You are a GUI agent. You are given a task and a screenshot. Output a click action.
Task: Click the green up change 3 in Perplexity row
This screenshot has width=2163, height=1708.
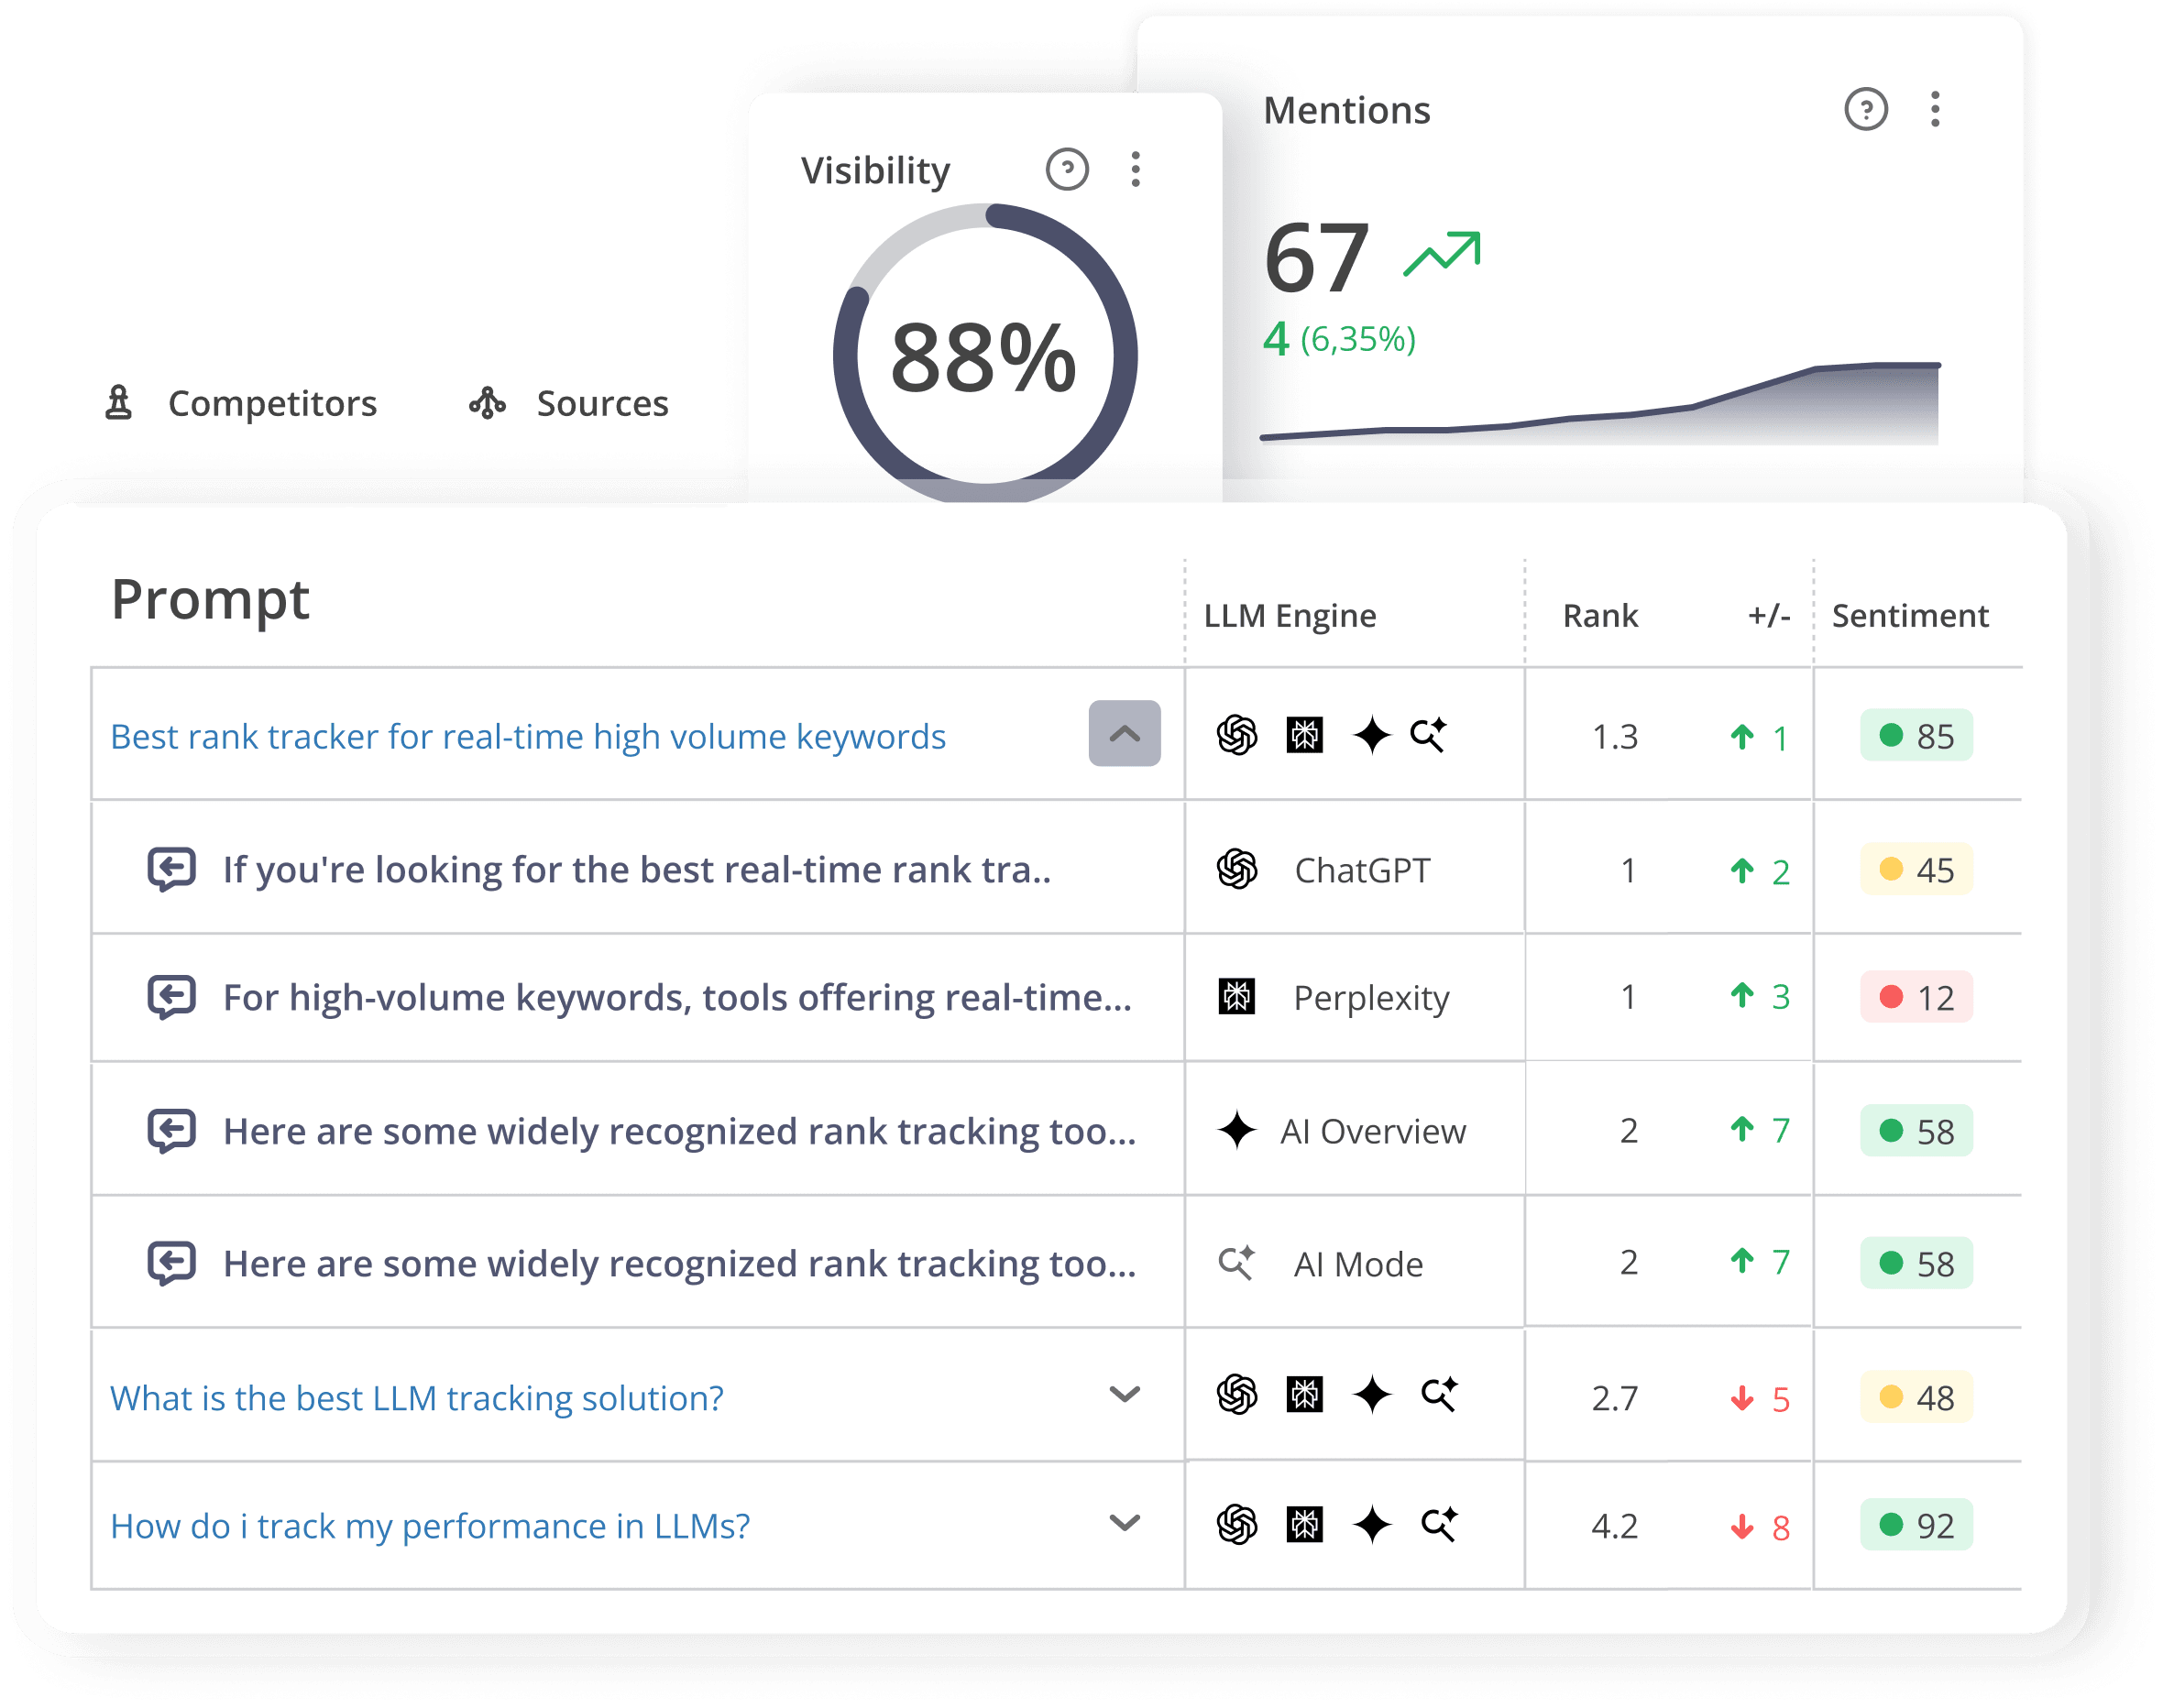coord(1761,996)
